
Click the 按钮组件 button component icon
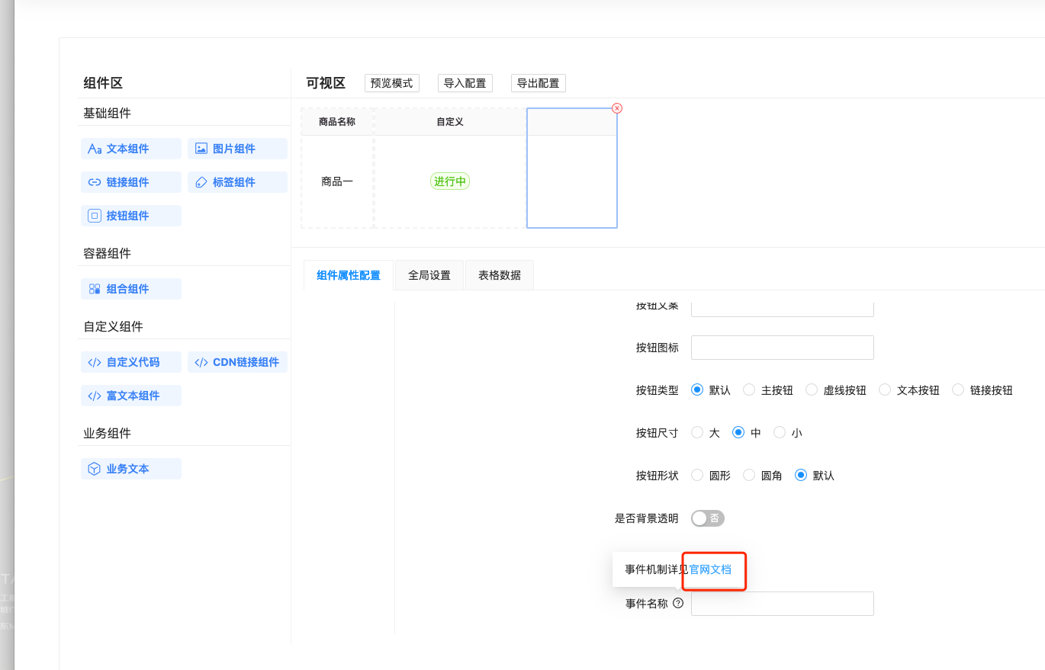point(95,216)
